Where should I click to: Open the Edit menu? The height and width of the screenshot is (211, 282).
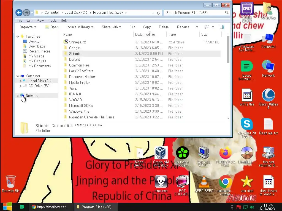click(x=29, y=20)
